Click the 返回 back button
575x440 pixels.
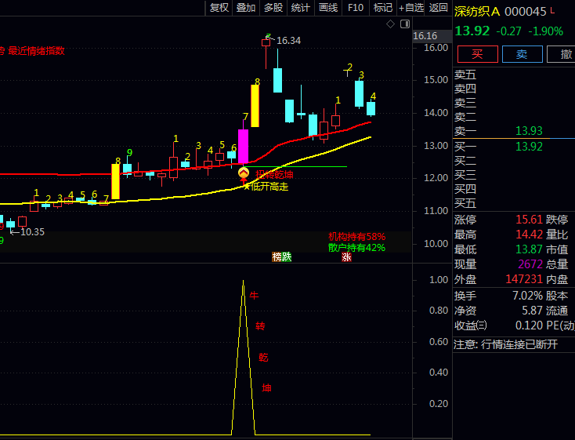pyautogui.click(x=439, y=8)
